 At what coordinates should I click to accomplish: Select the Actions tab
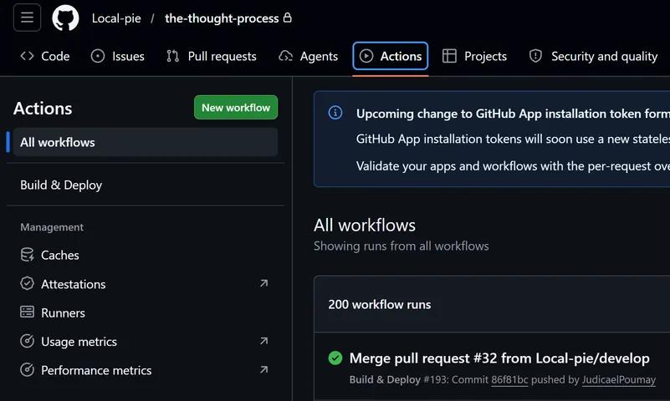390,56
